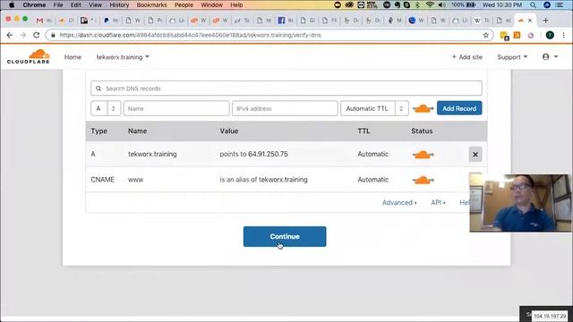Click Add site link
This screenshot has width=573, height=322.
[x=467, y=57]
